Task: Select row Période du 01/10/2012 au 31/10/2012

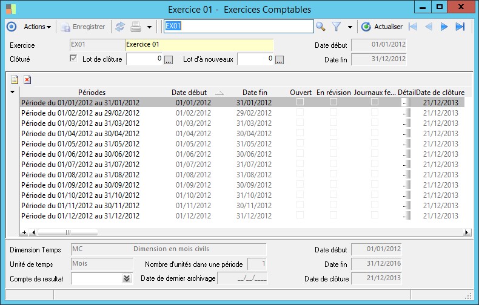Action: click(x=243, y=195)
